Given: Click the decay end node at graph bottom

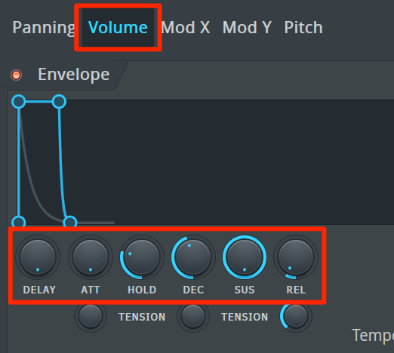Looking at the screenshot, I should 70,222.
